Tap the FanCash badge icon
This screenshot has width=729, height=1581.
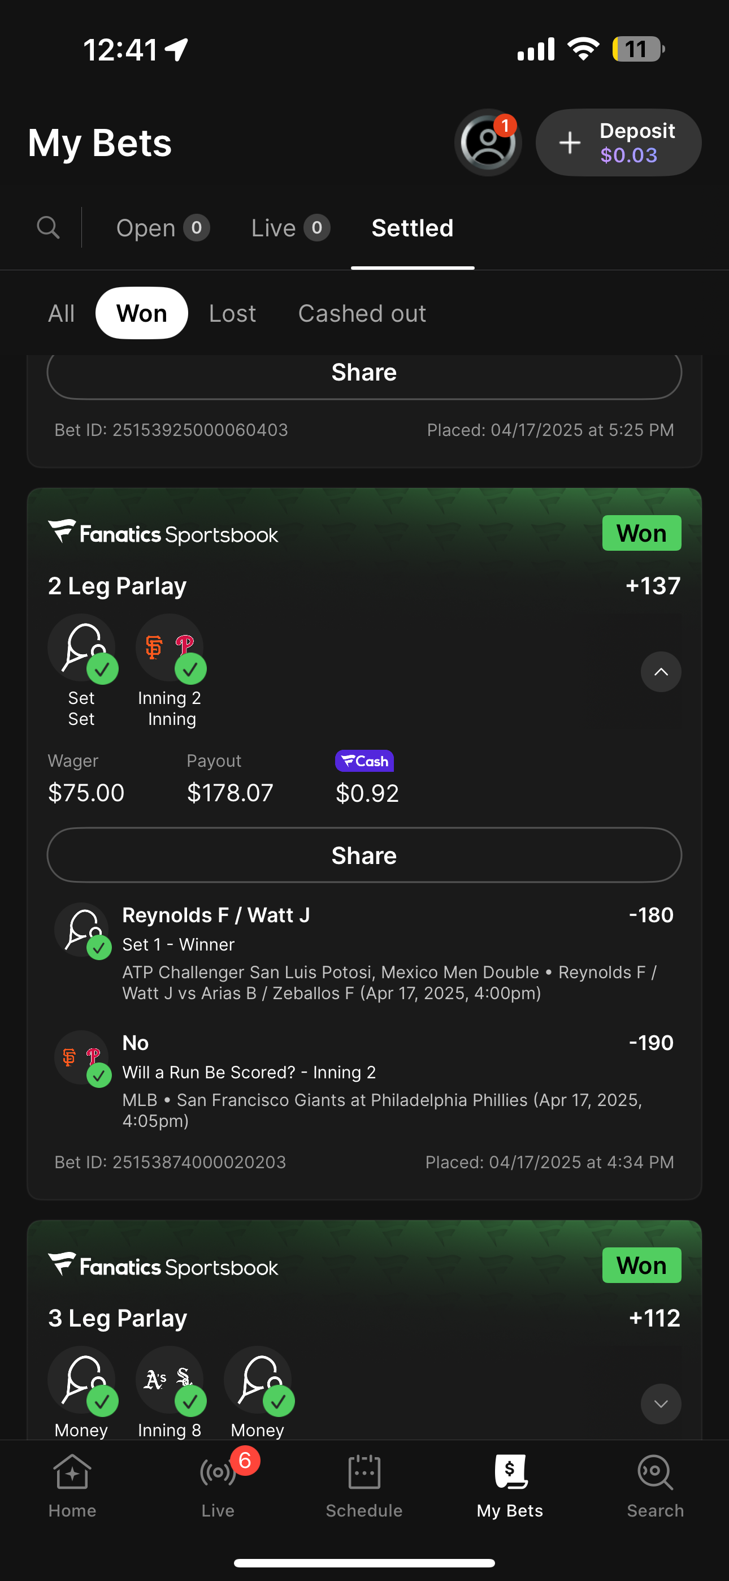364,761
